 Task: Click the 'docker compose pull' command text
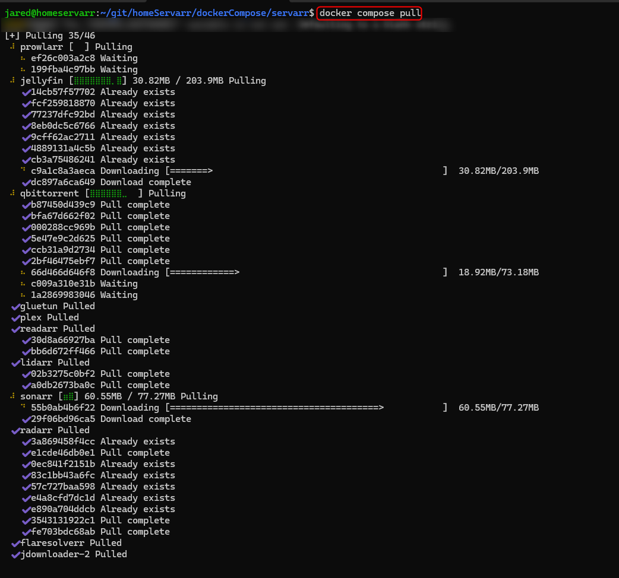(x=370, y=14)
